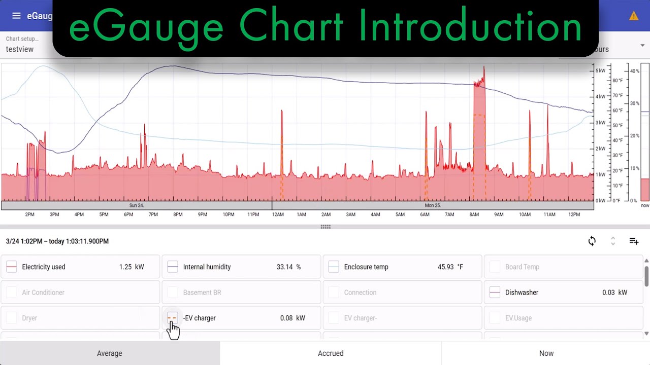Click the register list scrollbar thumb
This screenshot has height=365, width=650.
[646, 276]
